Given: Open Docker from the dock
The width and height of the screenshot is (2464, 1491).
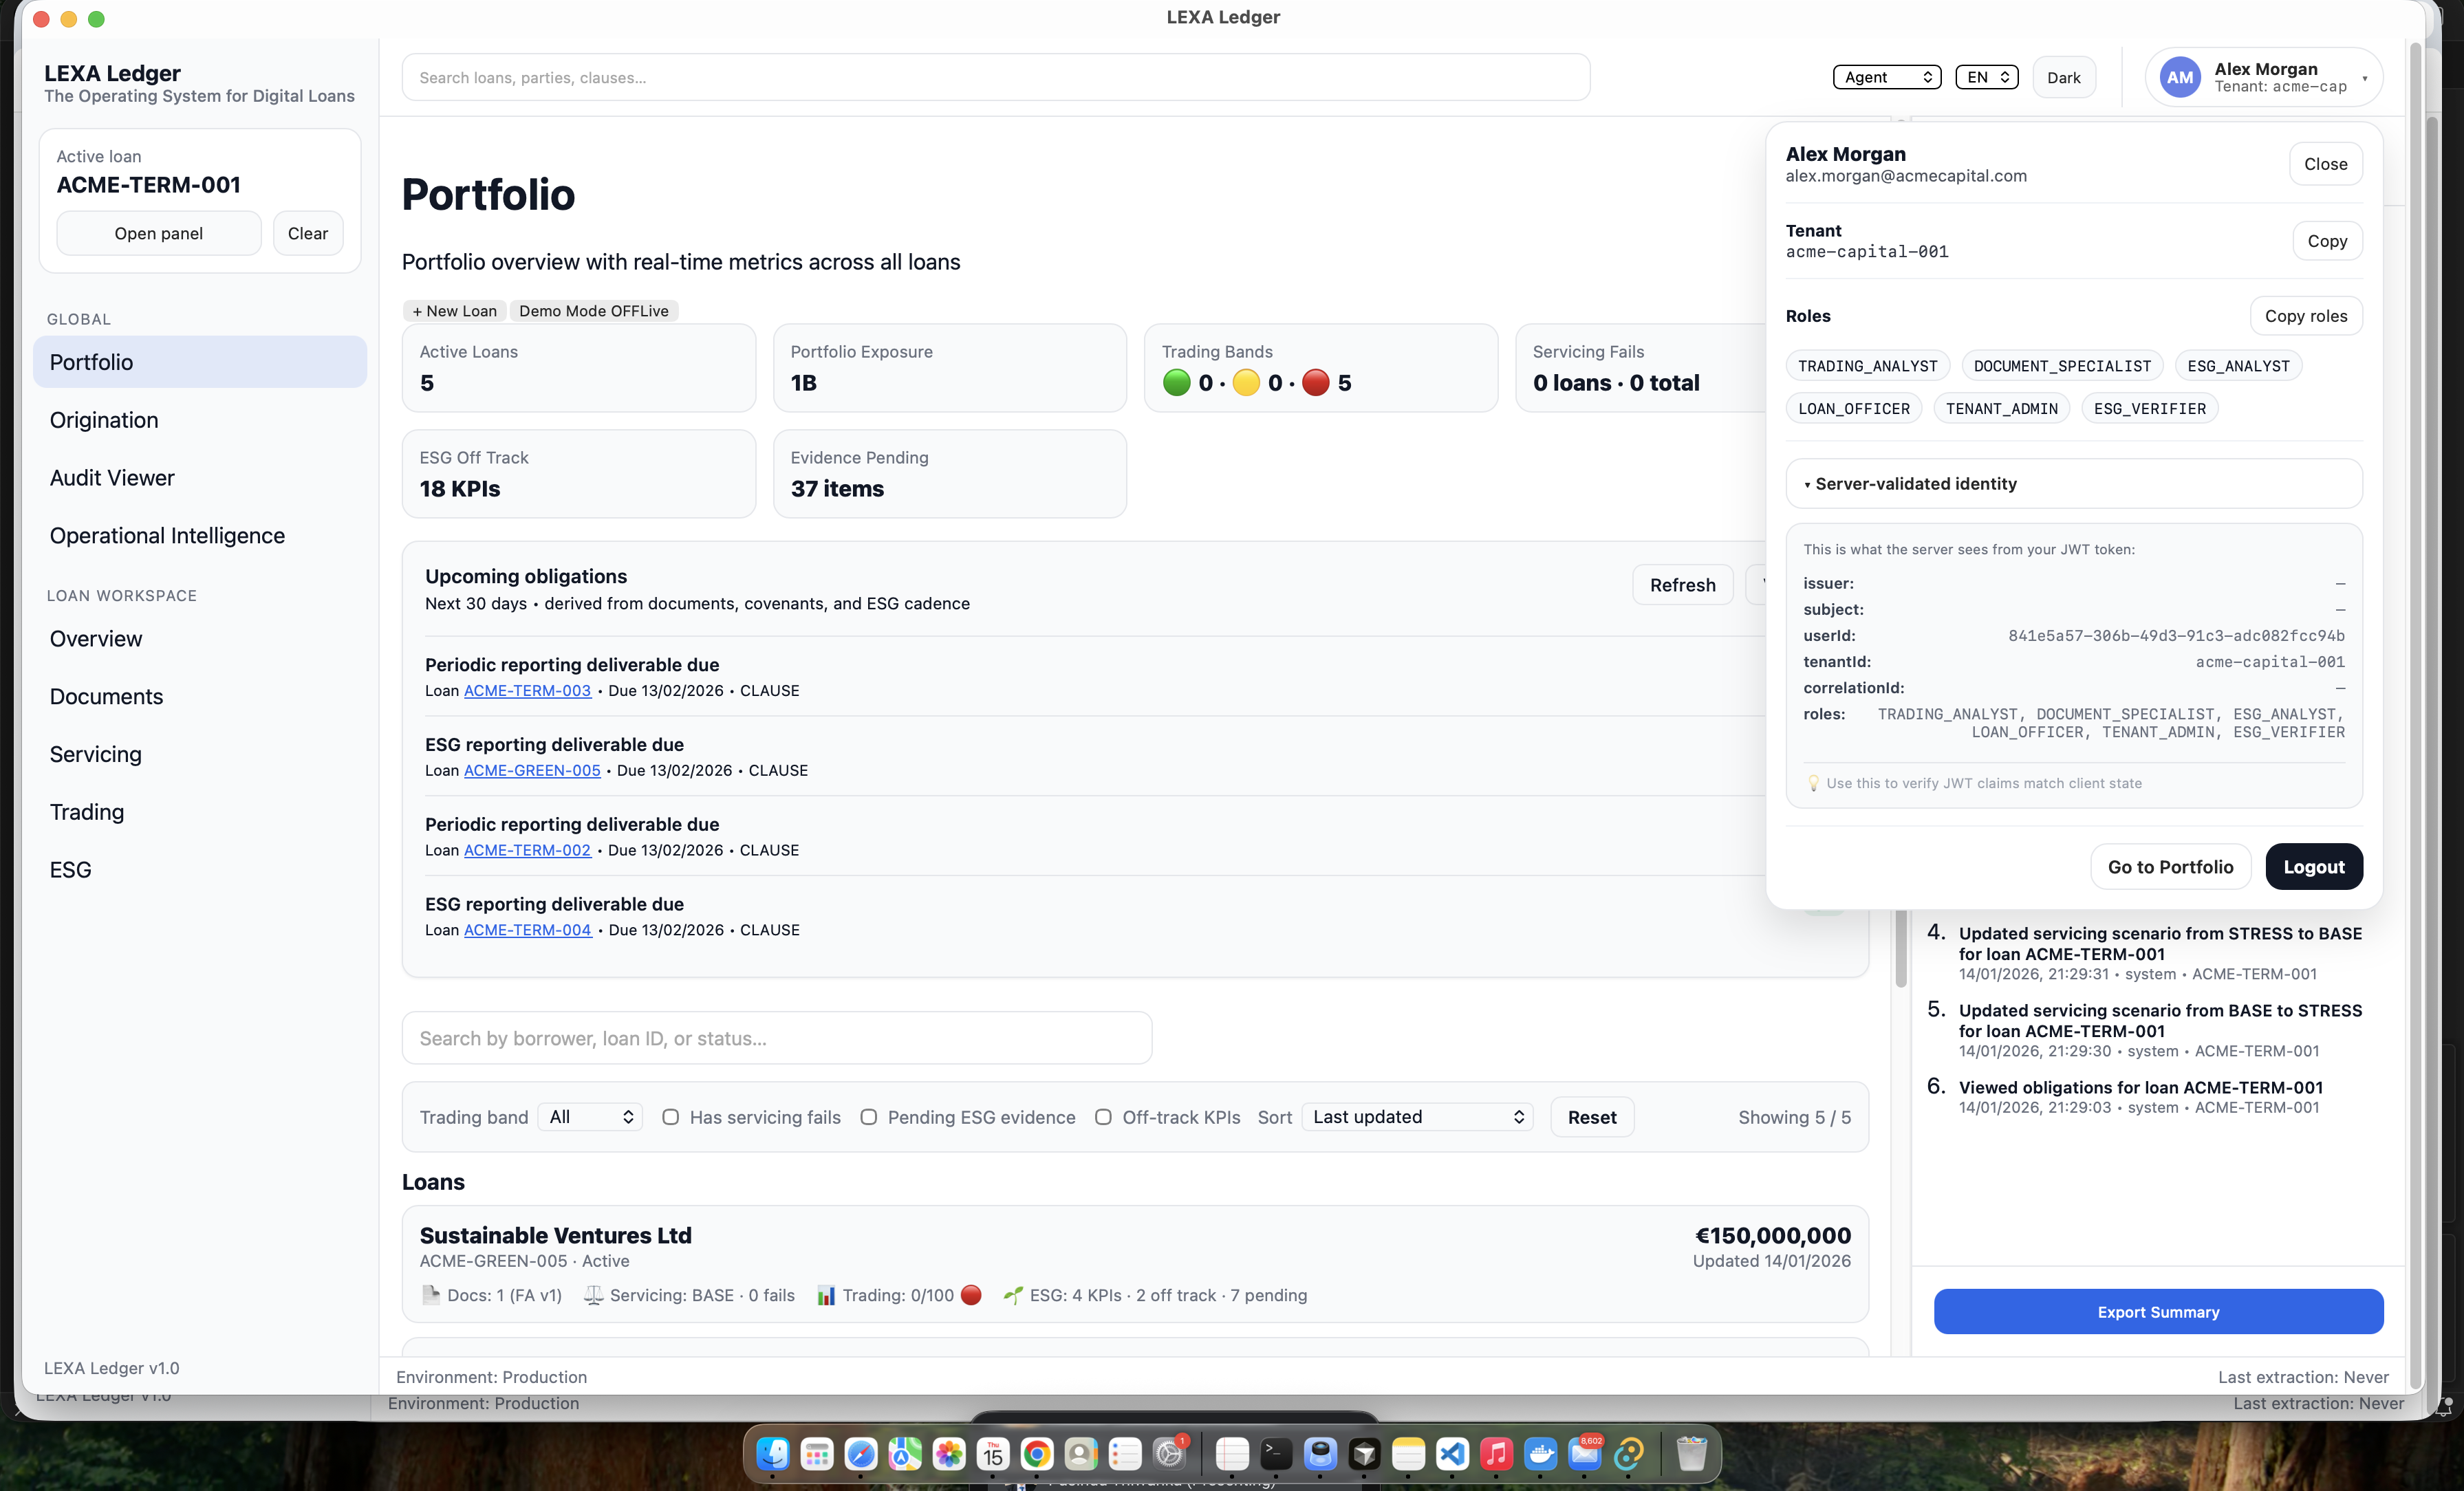Looking at the screenshot, I should (1540, 1453).
